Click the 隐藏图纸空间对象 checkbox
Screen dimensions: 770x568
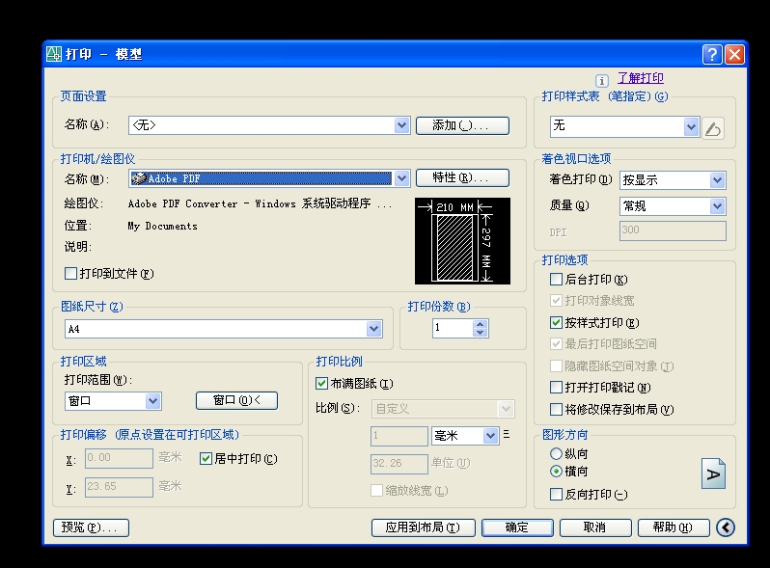(556, 365)
